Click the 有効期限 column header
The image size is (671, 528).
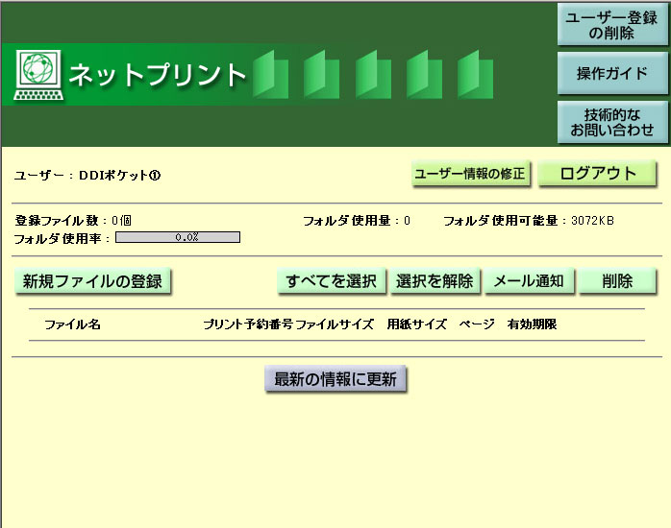pyautogui.click(x=532, y=324)
